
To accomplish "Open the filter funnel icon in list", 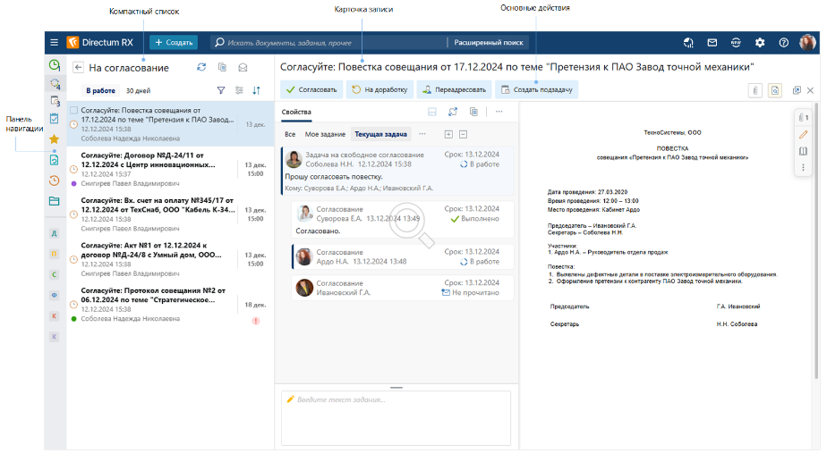I will [x=221, y=90].
